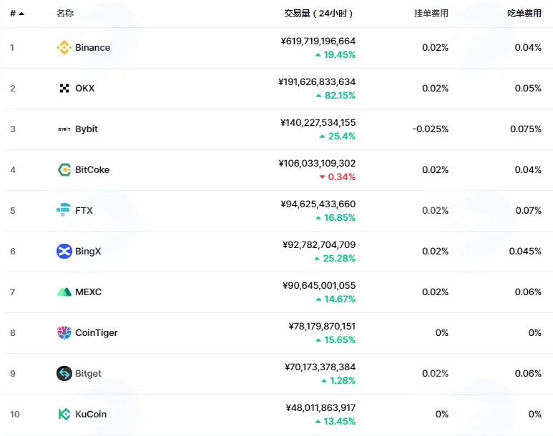The image size is (553, 436).
Task: Click the MEXC logo icon
Action: point(64,292)
